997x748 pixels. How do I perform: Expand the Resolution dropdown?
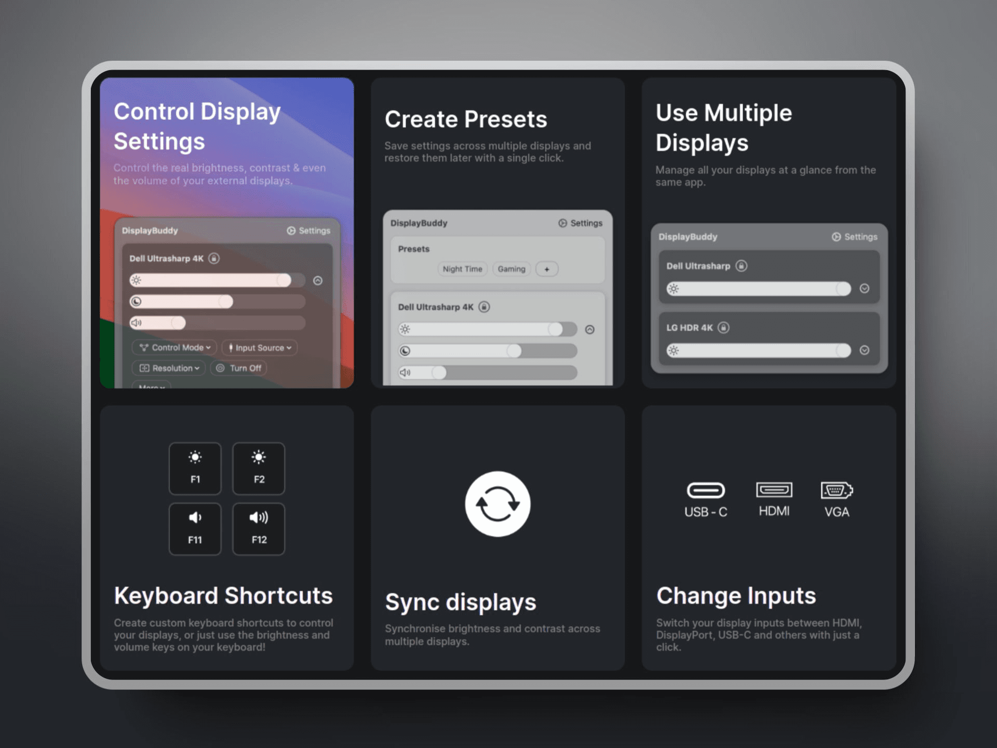(x=169, y=368)
